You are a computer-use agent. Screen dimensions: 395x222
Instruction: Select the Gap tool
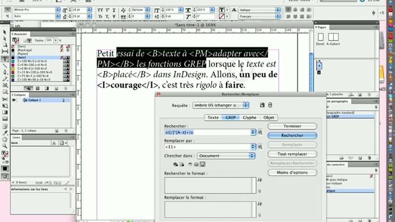click(x=5, y=51)
